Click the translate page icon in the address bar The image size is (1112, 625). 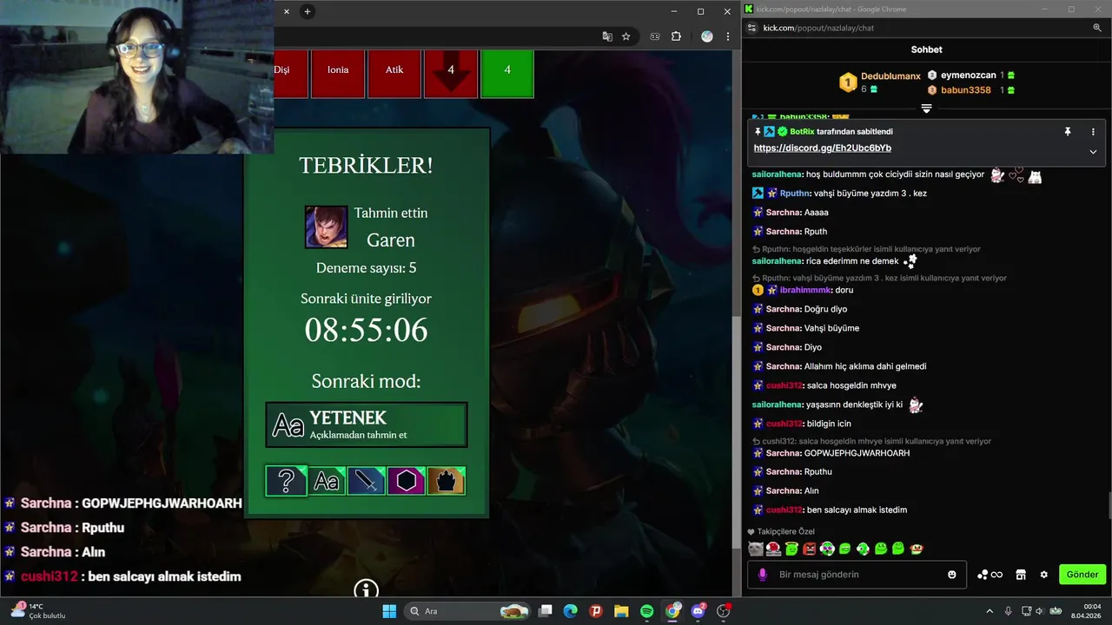pyautogui.click(x=607, y=36)
